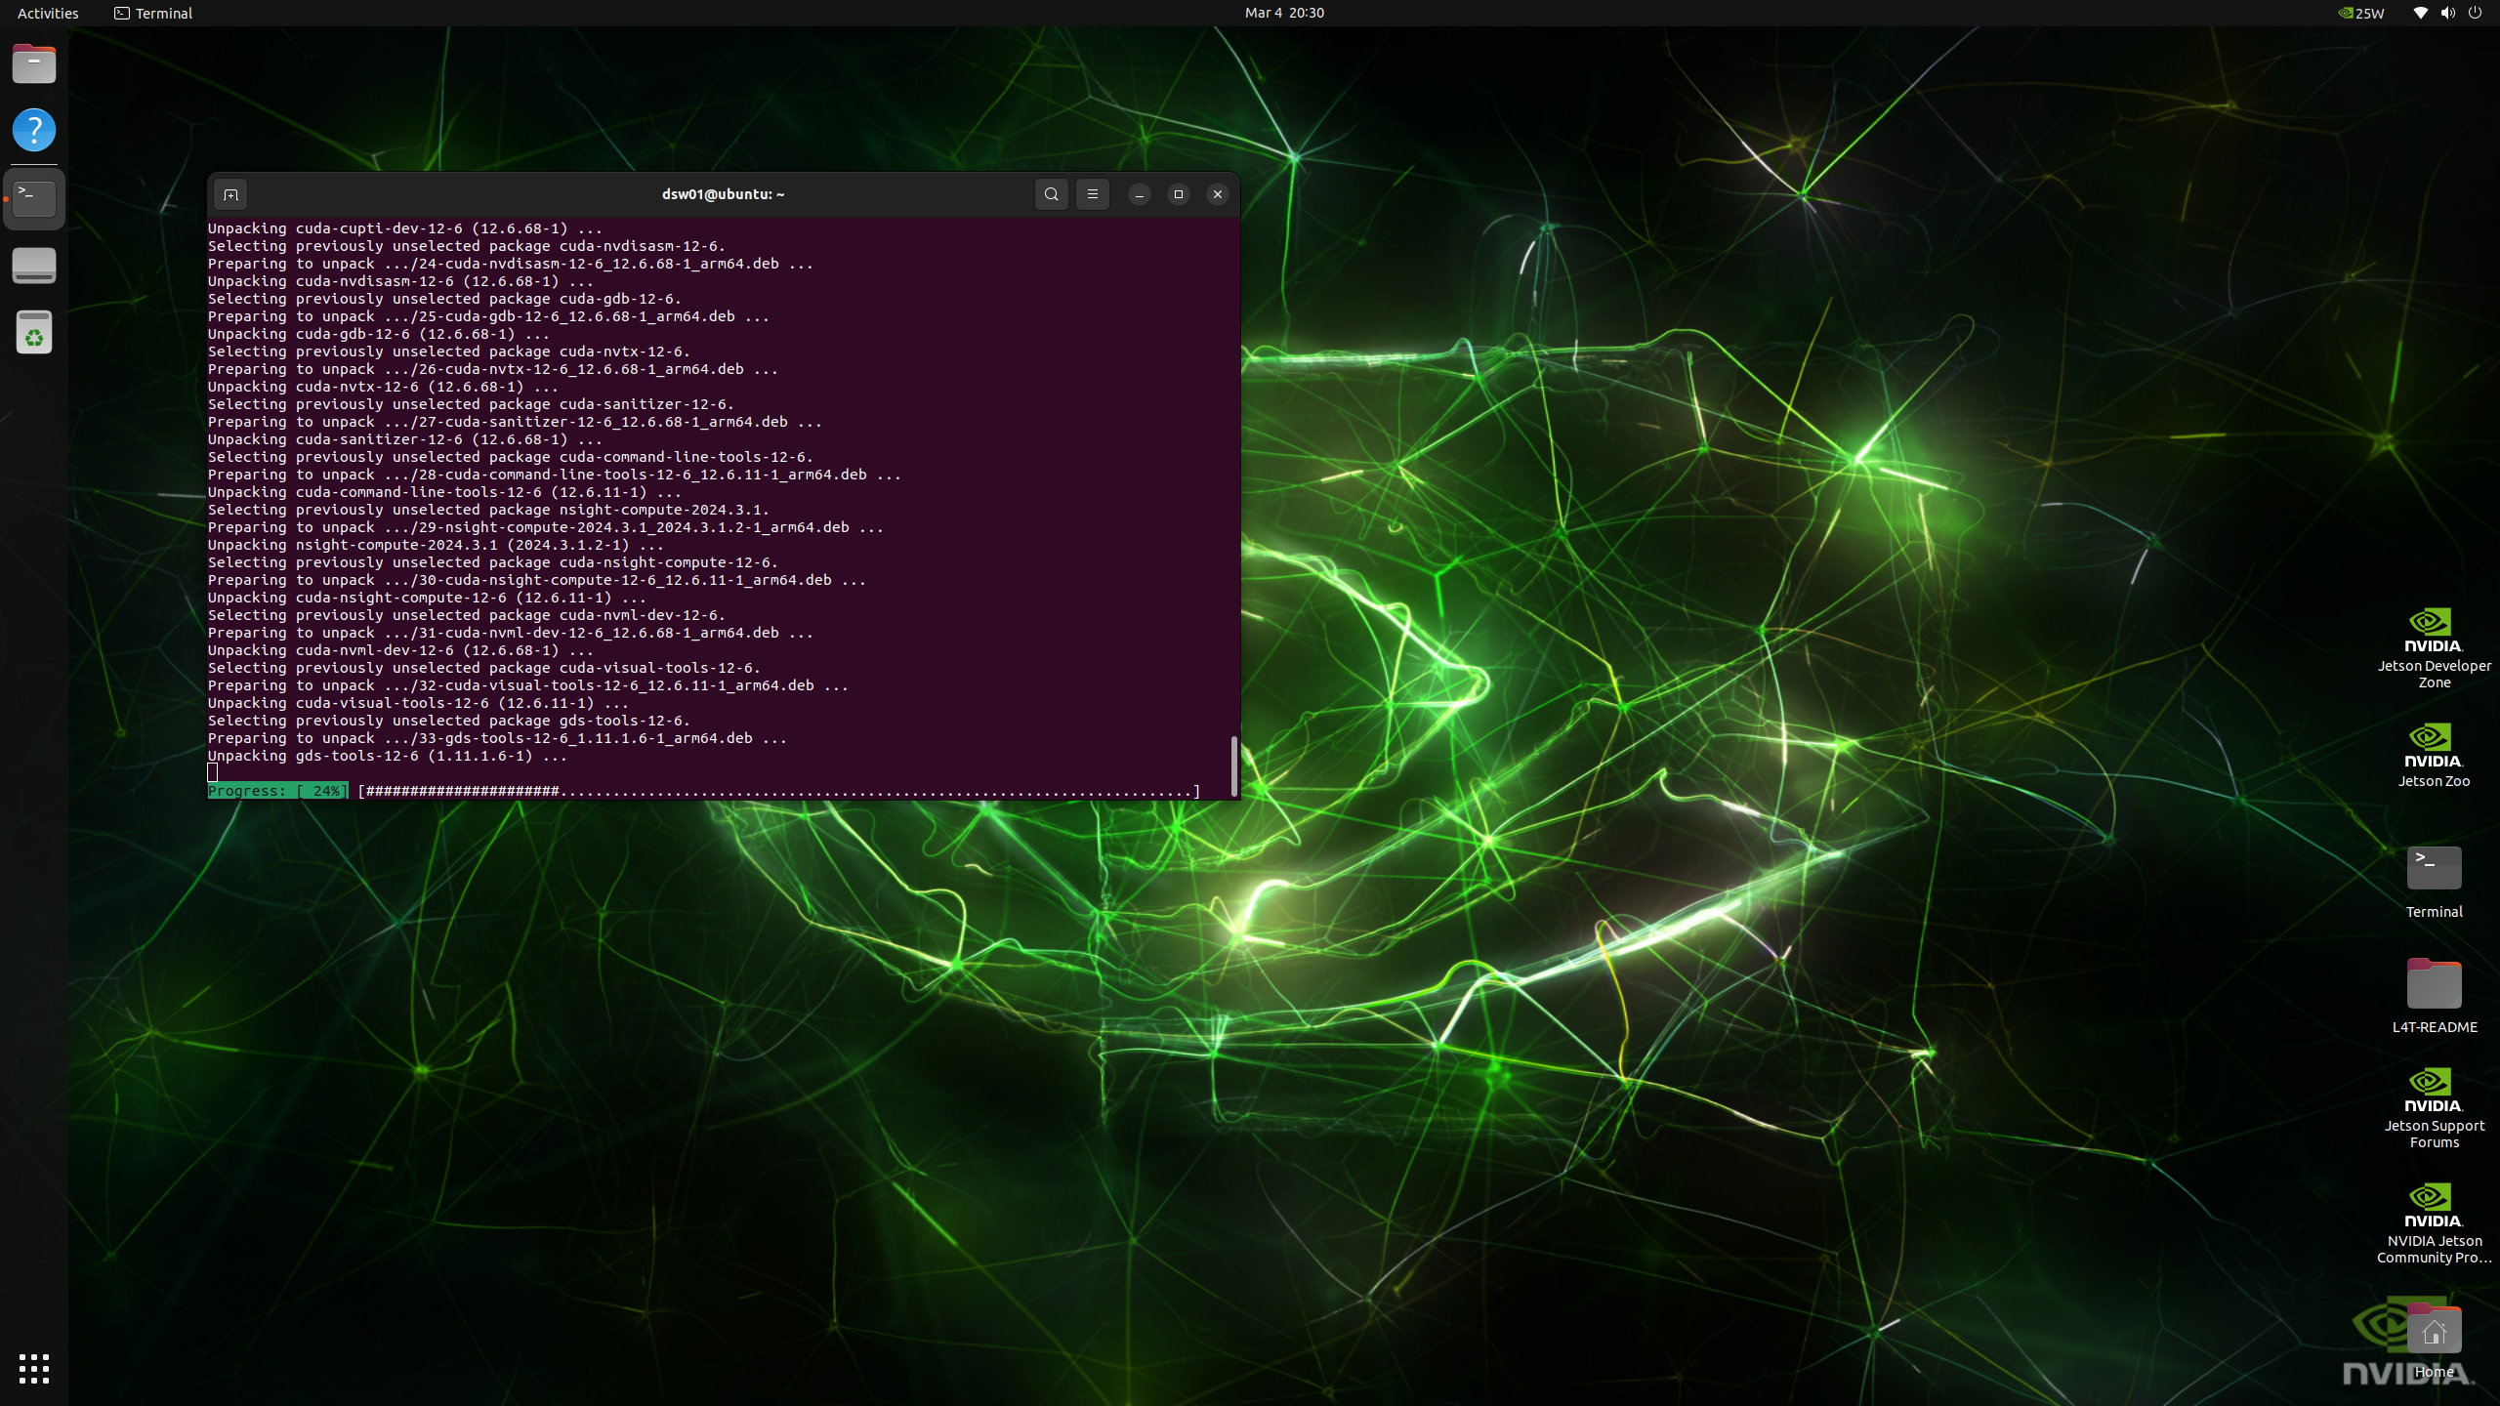2500x1406 pixels.
Task: Open Jetson Support Forums desktop link
Action: pyautogui.click(x=2433, y=1106)
